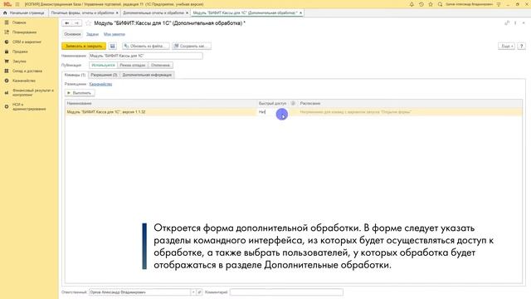Go to Начальная страница home tab
Viewport: 531px width, 299px height.
24,12
